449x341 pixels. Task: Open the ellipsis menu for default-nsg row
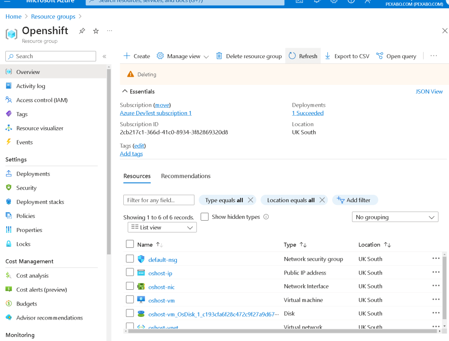[436, 258]
